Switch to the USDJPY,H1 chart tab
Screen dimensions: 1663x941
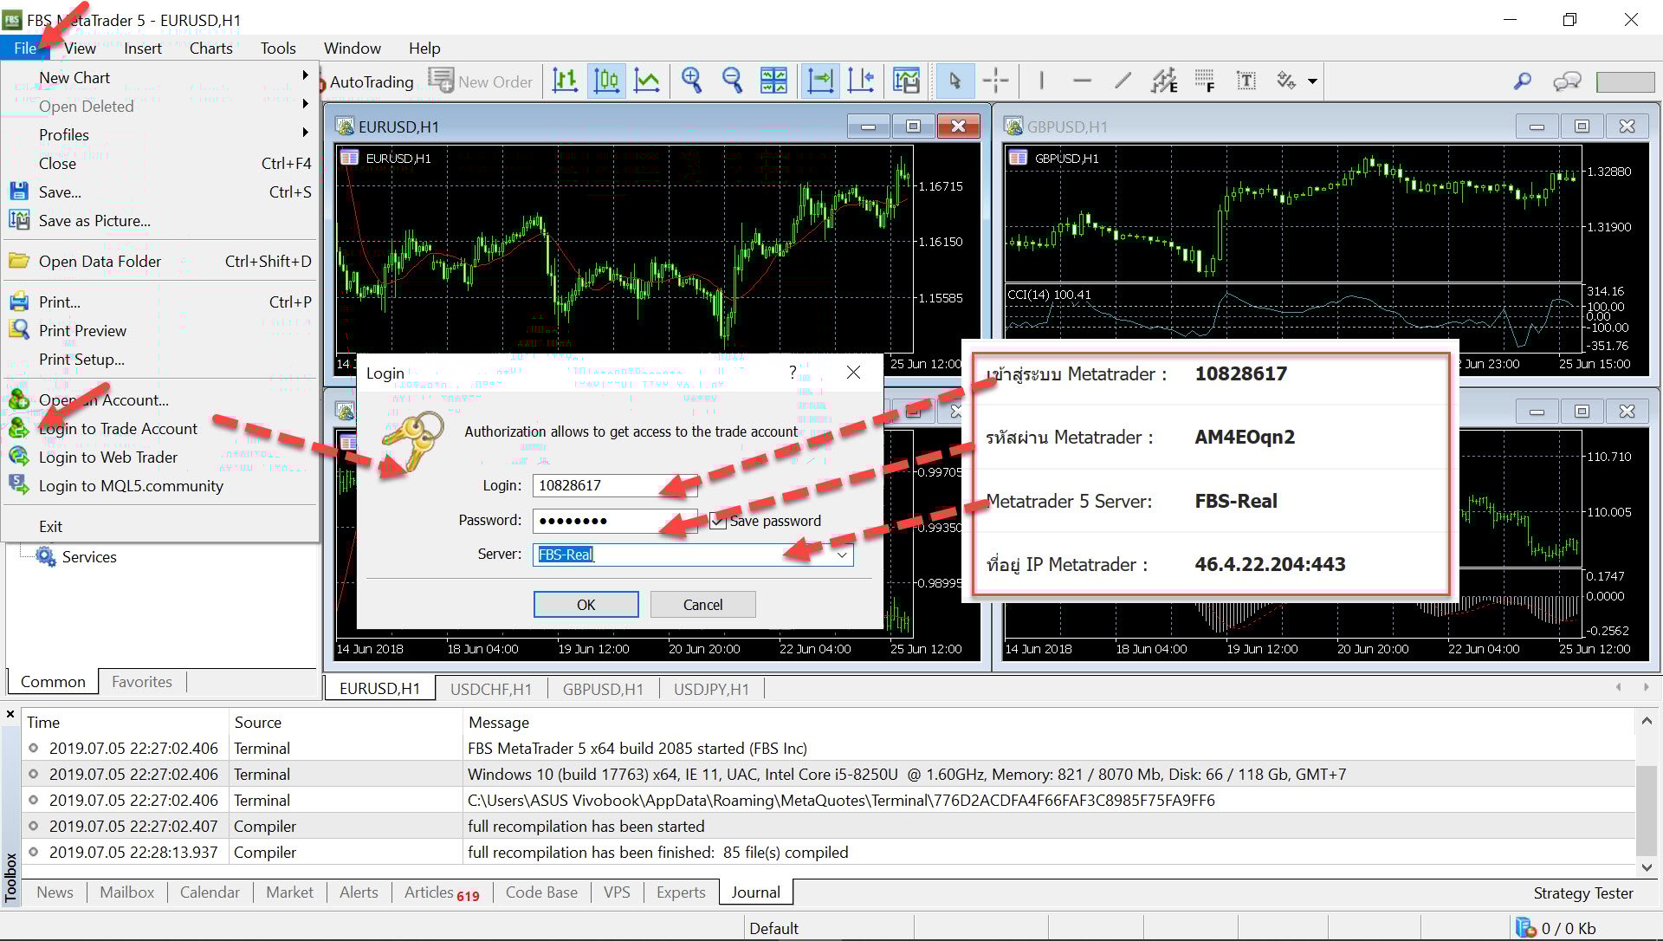(711, 689)
